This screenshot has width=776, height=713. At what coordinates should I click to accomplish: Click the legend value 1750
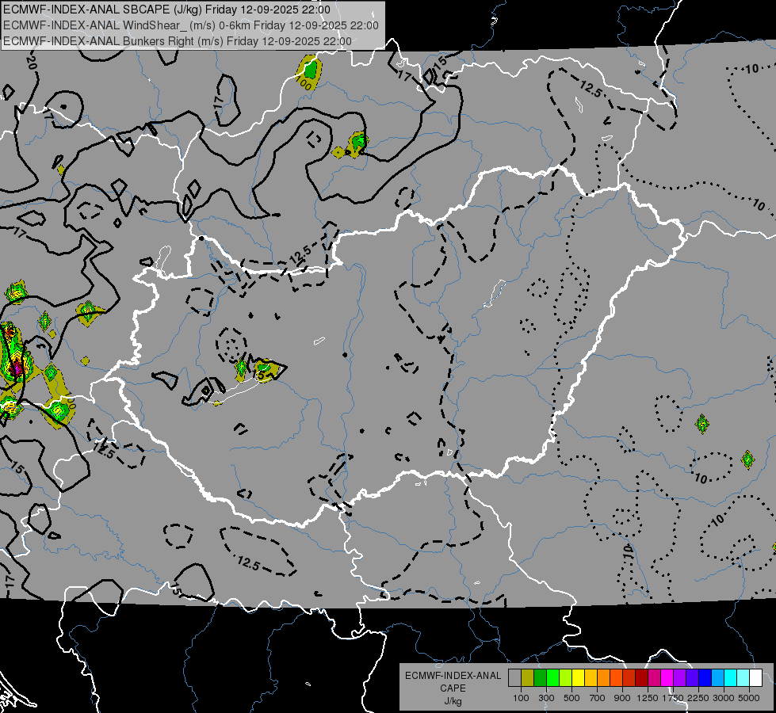coord(673,698)
